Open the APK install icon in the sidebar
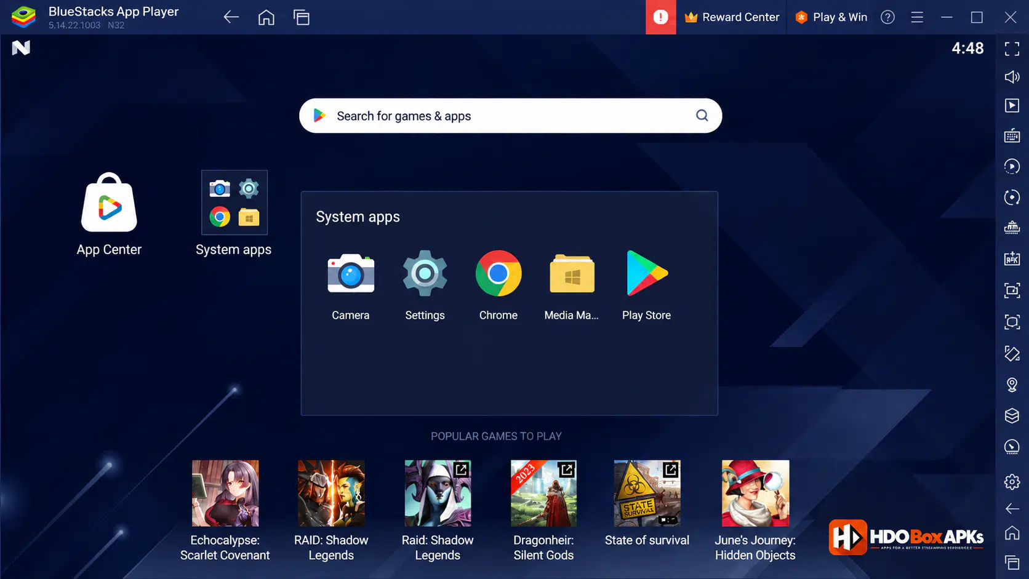 (1012, 259)
